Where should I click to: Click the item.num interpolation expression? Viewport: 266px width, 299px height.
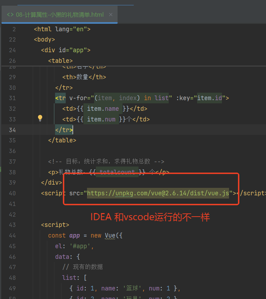(101, 119)
